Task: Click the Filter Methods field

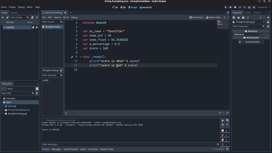Action: click(52, 76)
